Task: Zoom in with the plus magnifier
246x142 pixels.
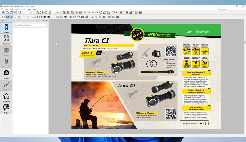Action: click(x=46, y=13)
